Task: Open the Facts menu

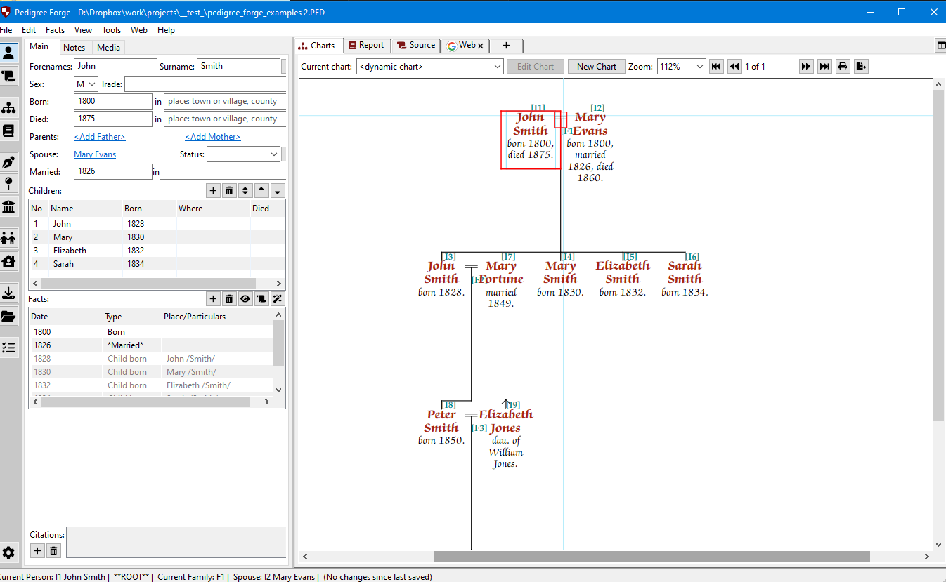Action: click(x=55, y=30)
